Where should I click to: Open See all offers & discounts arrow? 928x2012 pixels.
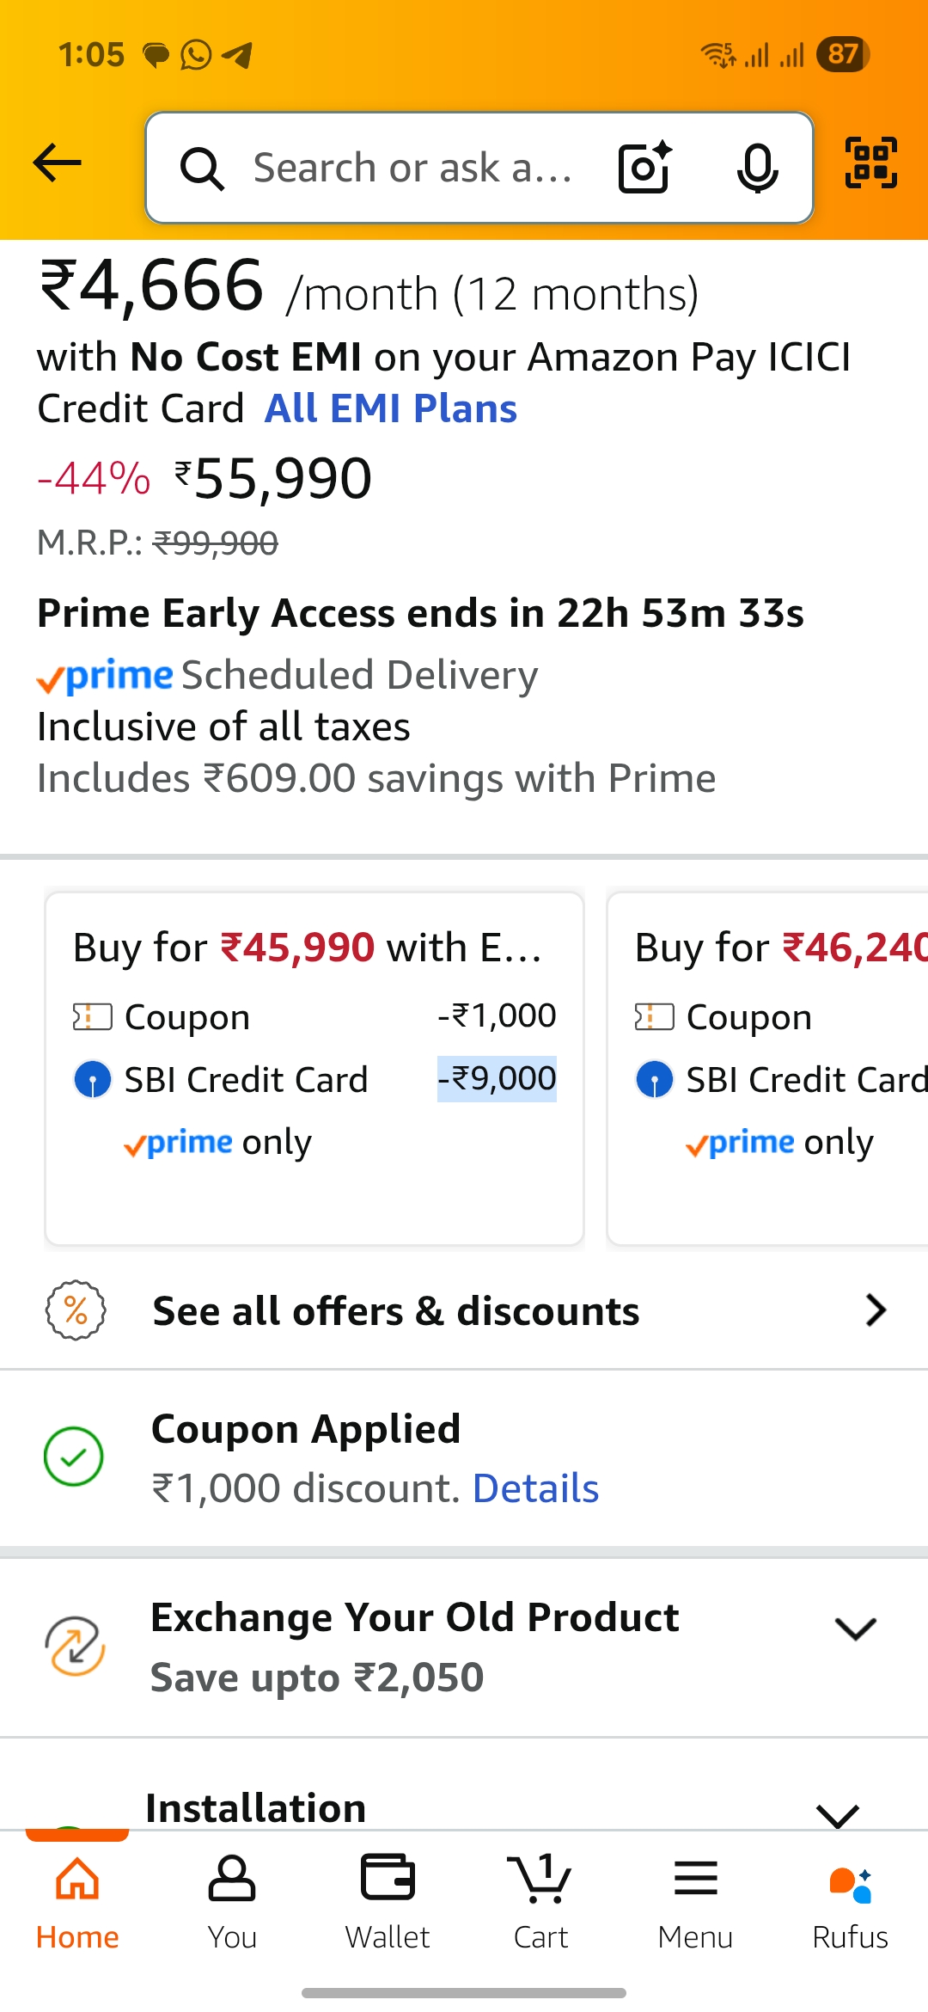[875, 1310]
